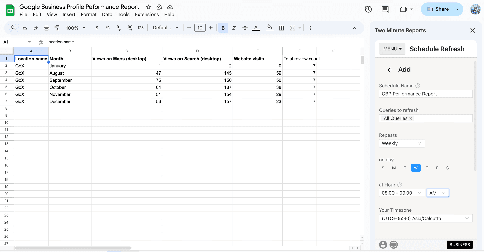Image resolution: width=484 pixels, height=252 pixels.
Task: Open the text color picker
Action: [256, 28]
